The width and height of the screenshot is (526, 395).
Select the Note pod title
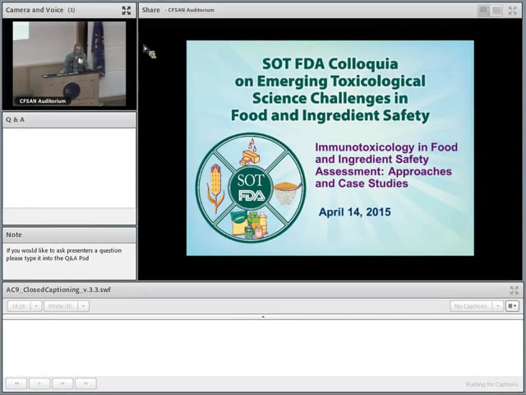14,235
